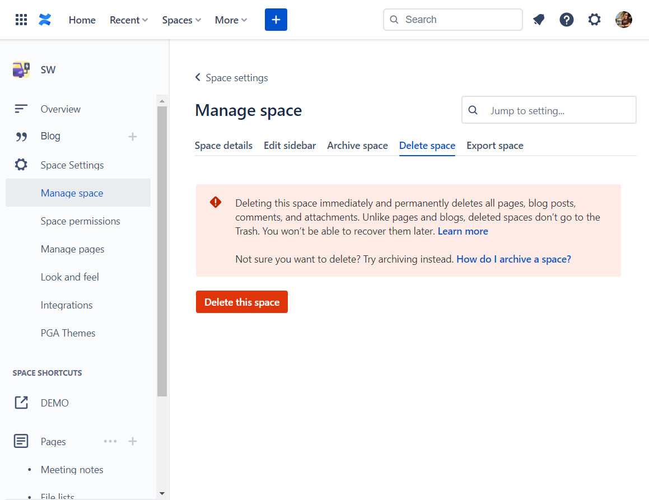The height and width of the screenshot is (500, 649).
Task: Click the sidebar scroll down arrow
Action: [162, 493]
